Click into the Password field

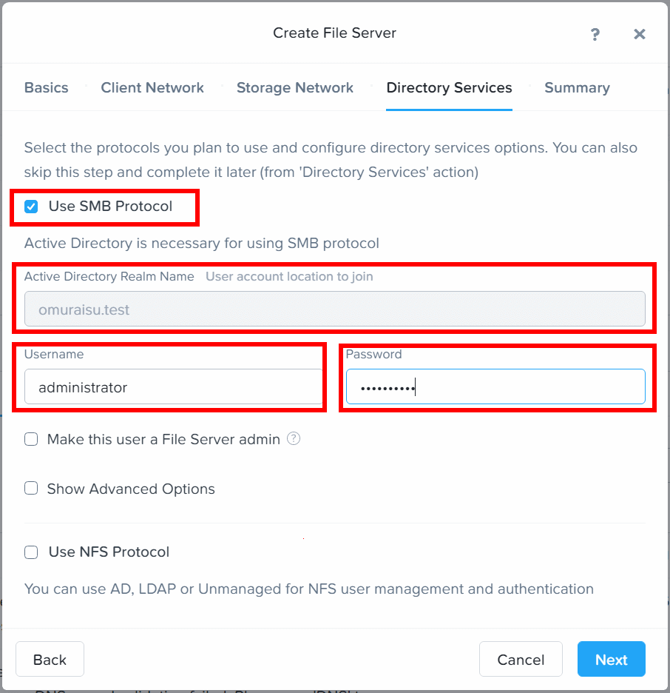pyautogui.click(x=495, y=386)
